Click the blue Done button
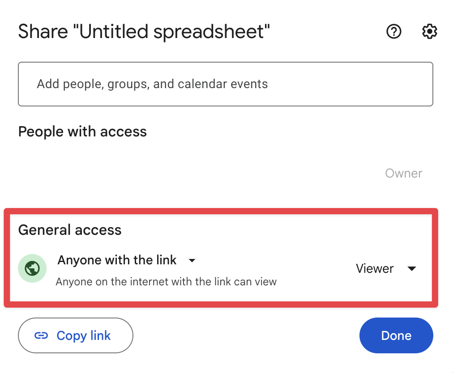Viewport: 453px width, 373px height. [396, 335]
